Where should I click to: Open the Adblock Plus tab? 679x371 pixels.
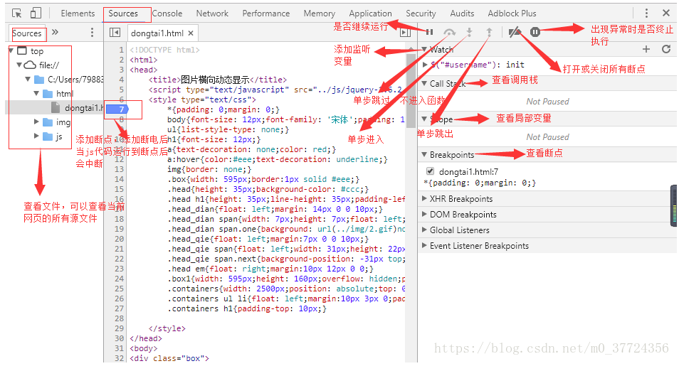coord(512,14)
